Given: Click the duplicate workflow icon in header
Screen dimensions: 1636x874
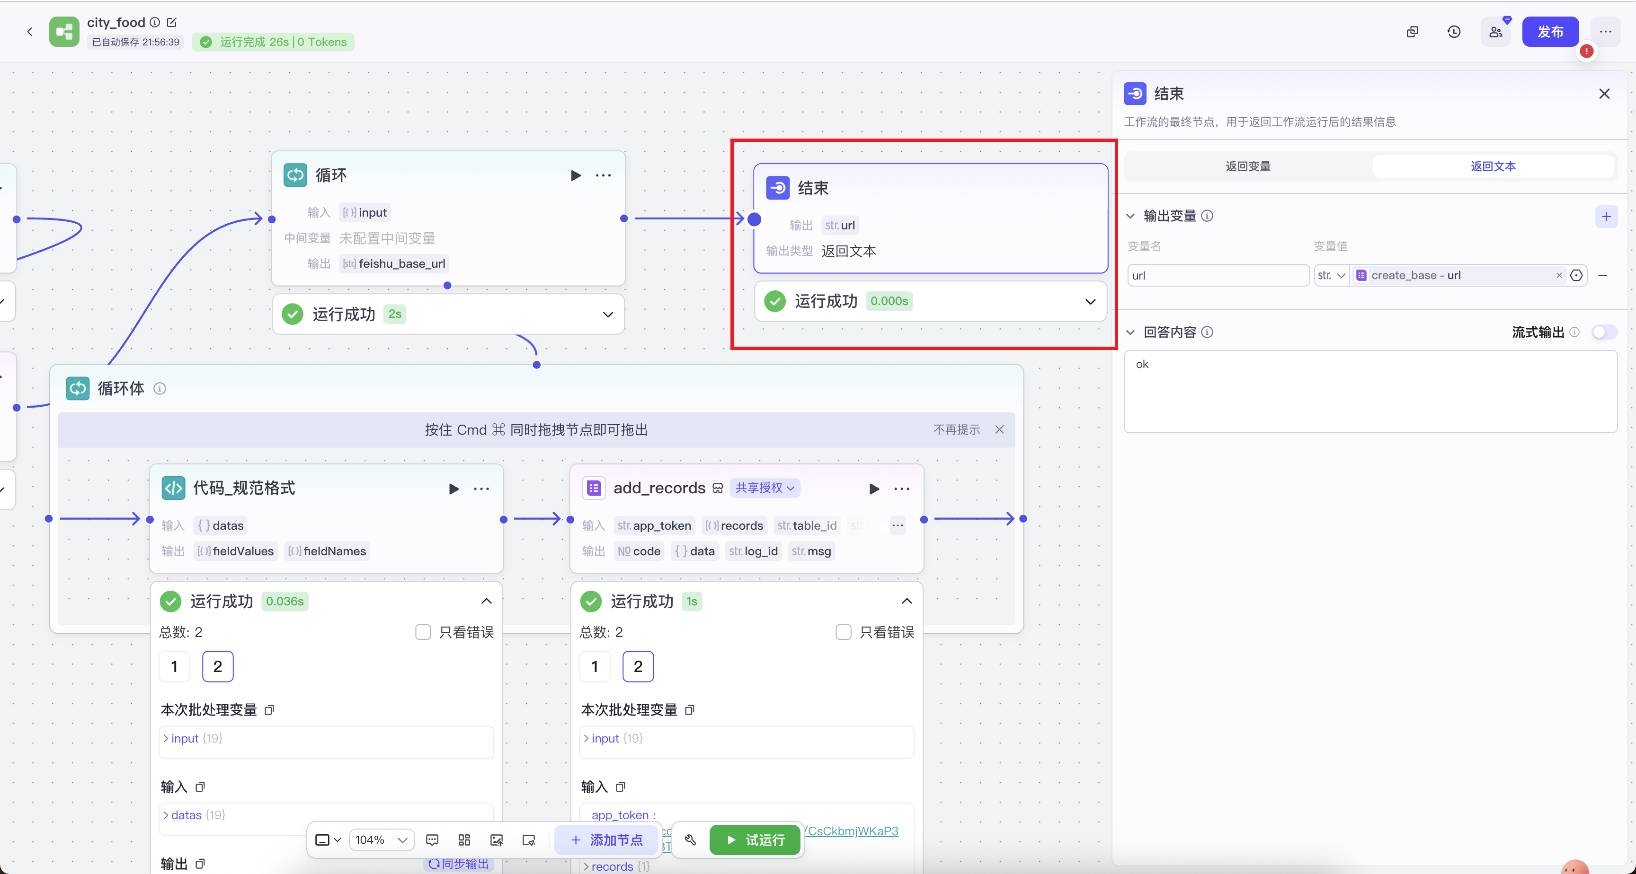Looking at the screenshot, I should (x=1413, y=32).
